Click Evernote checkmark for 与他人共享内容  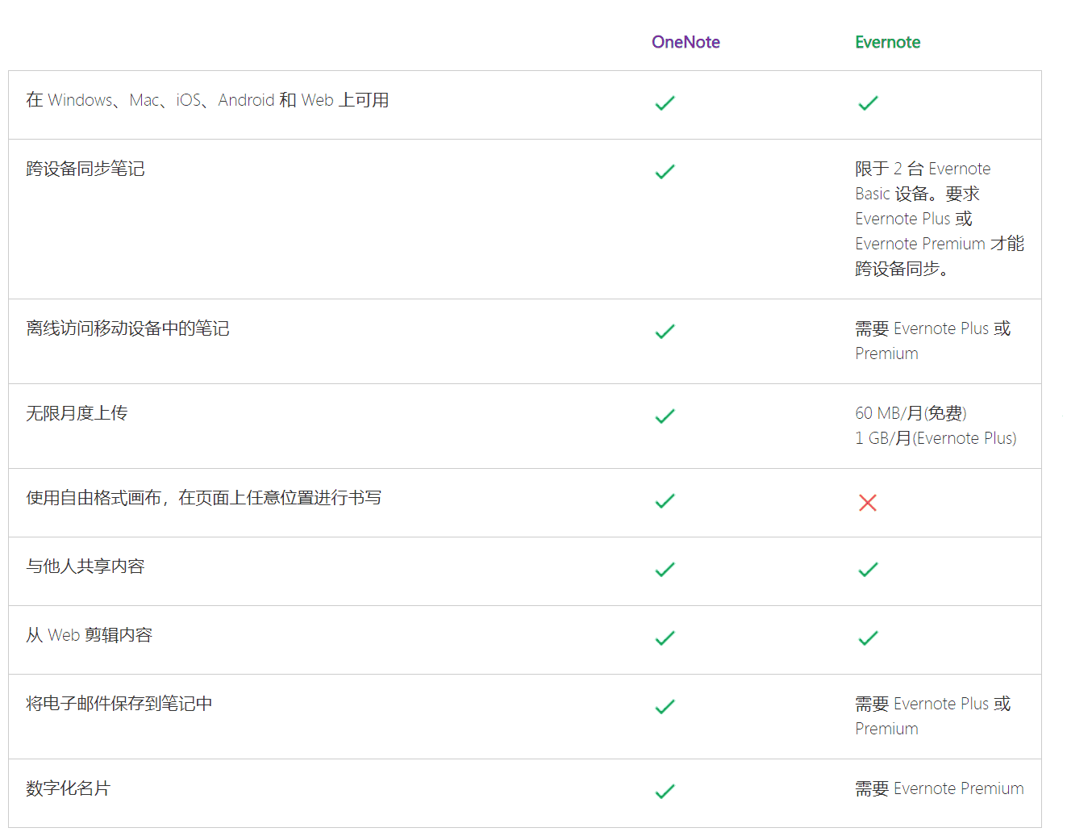tap(868, 570)
